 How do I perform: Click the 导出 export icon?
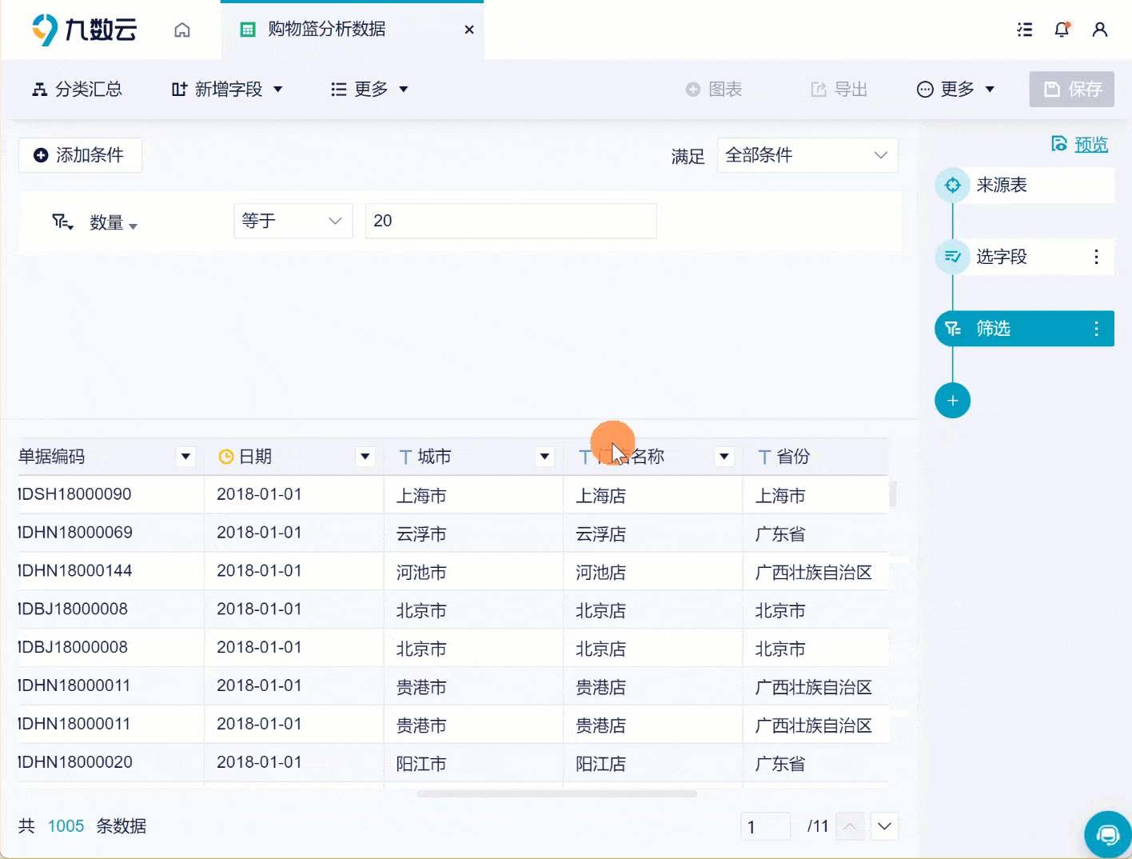click(817, 89)
